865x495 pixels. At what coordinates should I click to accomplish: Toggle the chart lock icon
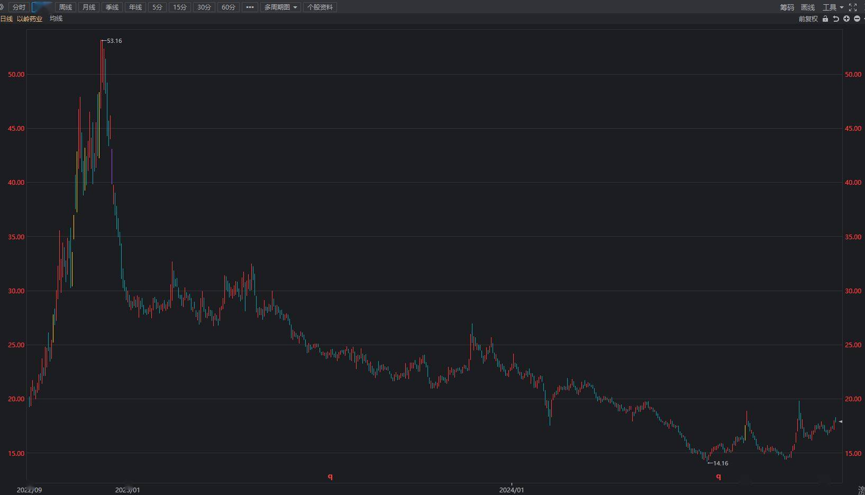coord(825,19)
